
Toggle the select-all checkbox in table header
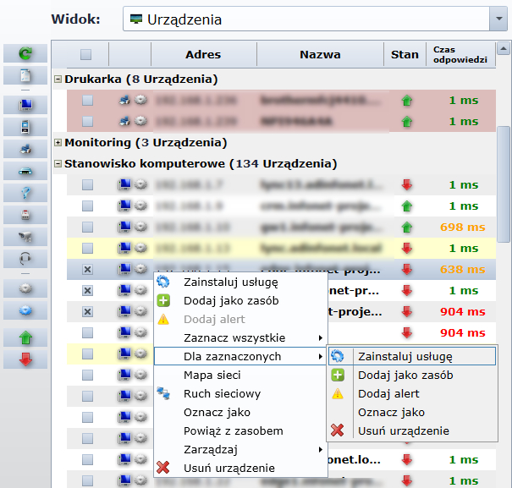[85, 55]
